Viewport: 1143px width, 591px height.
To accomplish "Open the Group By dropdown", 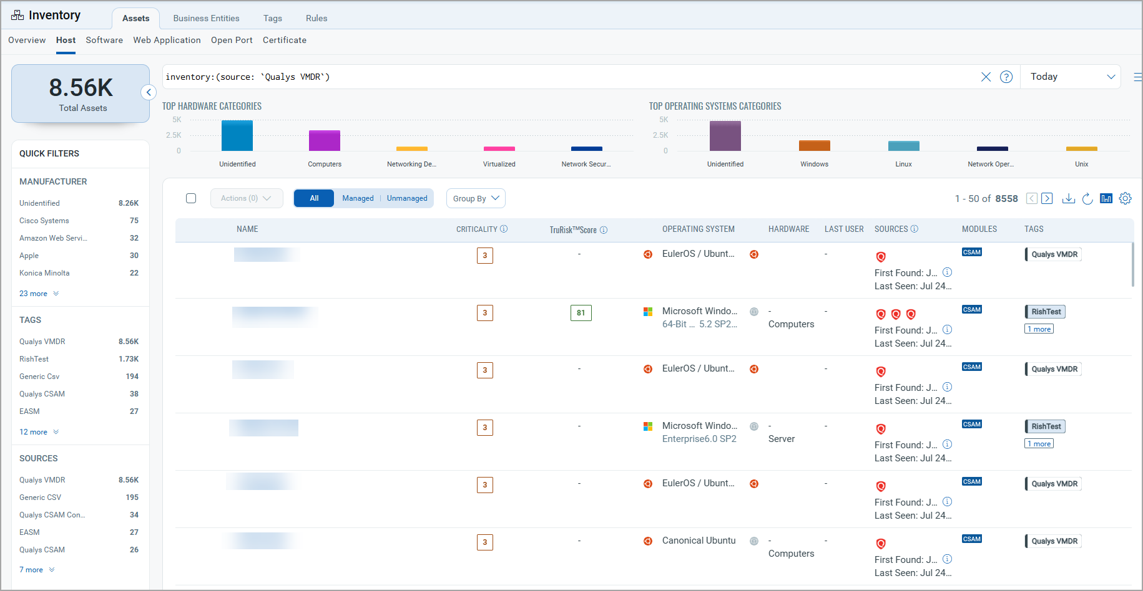I will pos(476,198).
